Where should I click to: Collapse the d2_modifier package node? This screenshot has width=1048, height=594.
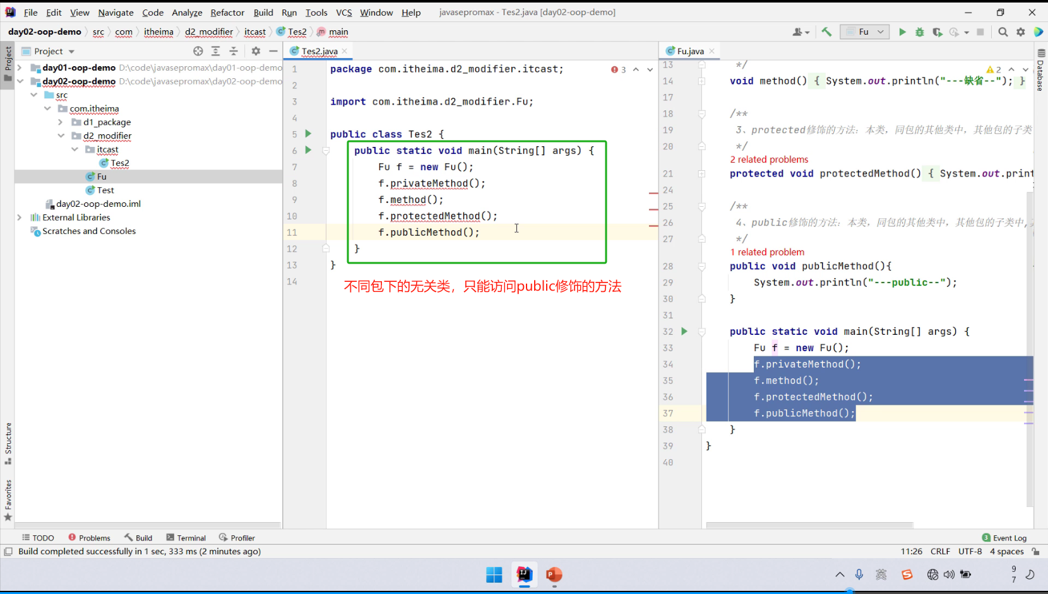coord(61,136)
